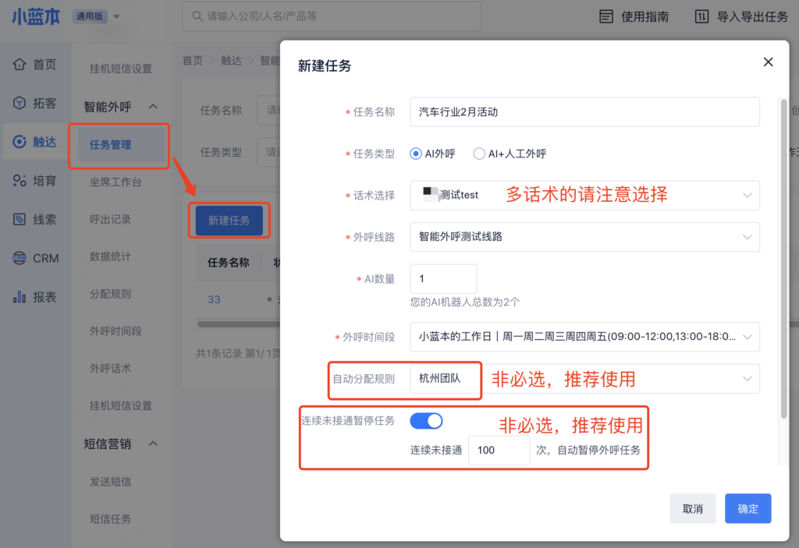Click the 触达 target icon
The width and height of the screenshot is (799, 548).
click(x=20, y=142)
